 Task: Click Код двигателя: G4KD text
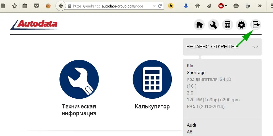click(209, 80)
